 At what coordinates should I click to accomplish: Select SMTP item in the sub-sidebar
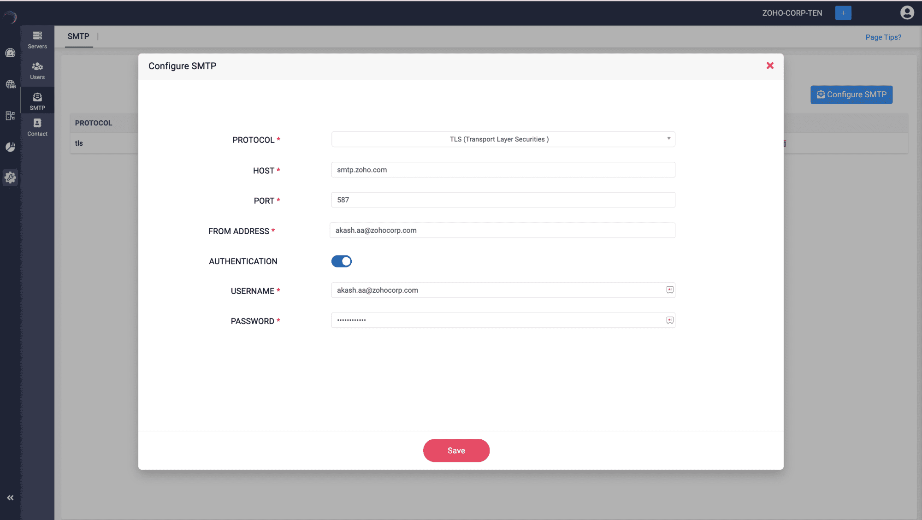coord(37,101)
